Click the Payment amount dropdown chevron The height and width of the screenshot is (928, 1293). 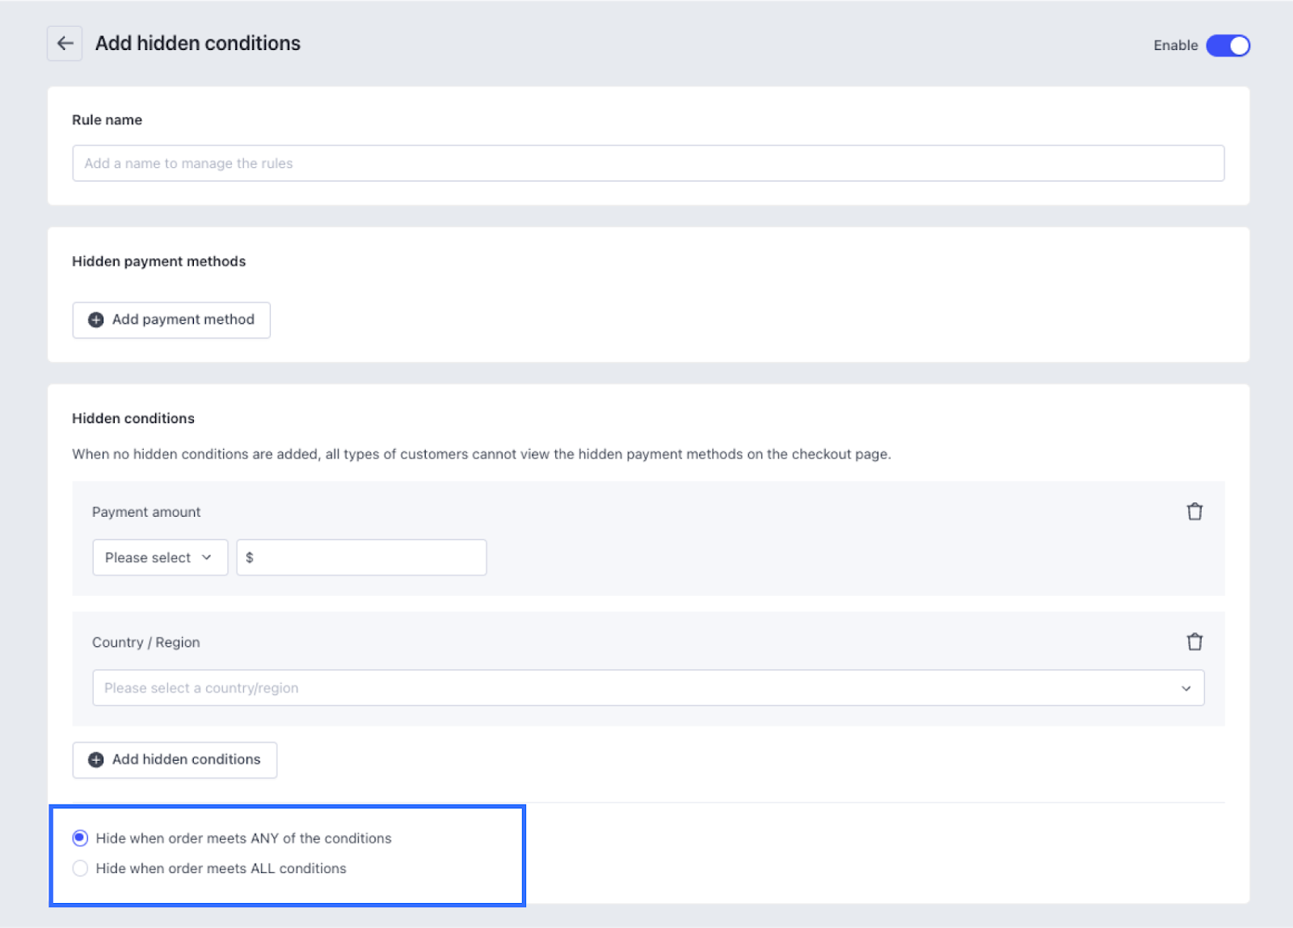[207, 558]
